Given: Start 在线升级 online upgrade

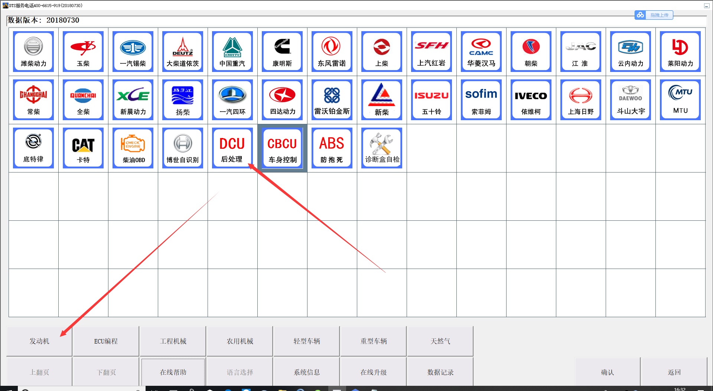Looking at the screenshot, I should [374, 372].
